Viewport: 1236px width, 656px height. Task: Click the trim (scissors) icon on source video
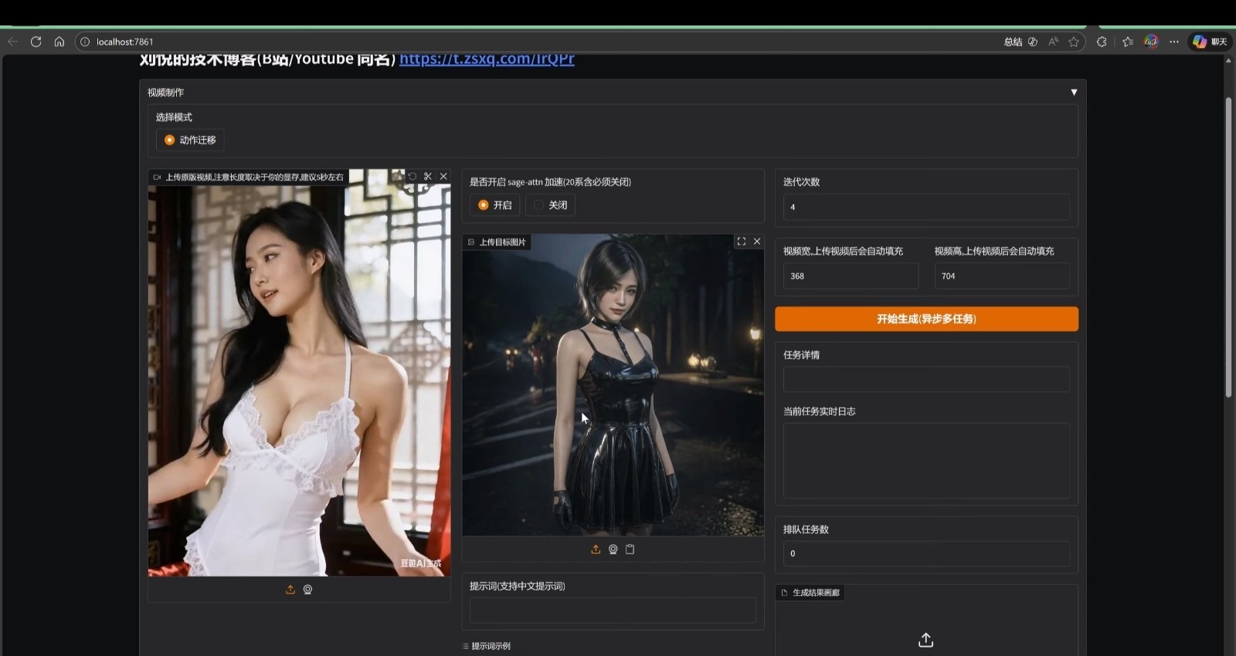(x=428, y=177)
